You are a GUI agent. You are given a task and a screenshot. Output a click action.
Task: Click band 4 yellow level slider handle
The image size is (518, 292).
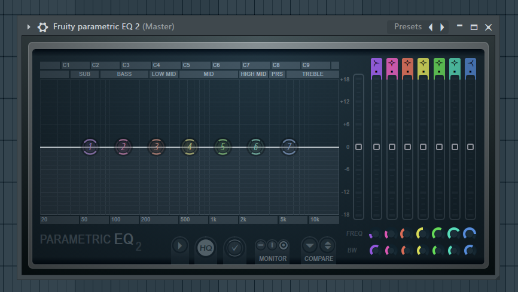pyautogui.click(x=423, y=147)
